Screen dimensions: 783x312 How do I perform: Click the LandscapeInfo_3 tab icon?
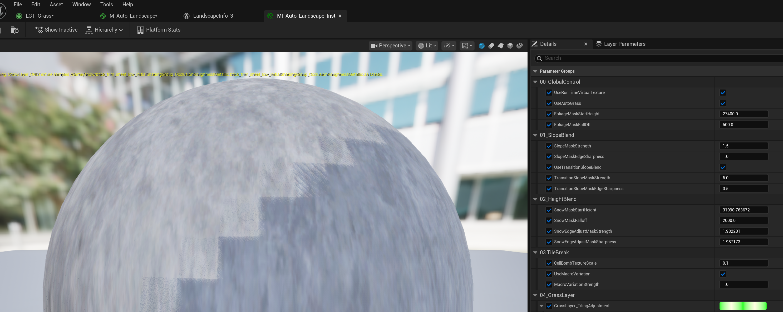[187, 16]
